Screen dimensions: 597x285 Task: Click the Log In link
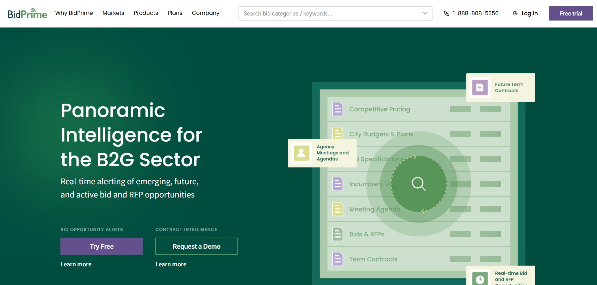pyautogui.click(x=525, y=13)
